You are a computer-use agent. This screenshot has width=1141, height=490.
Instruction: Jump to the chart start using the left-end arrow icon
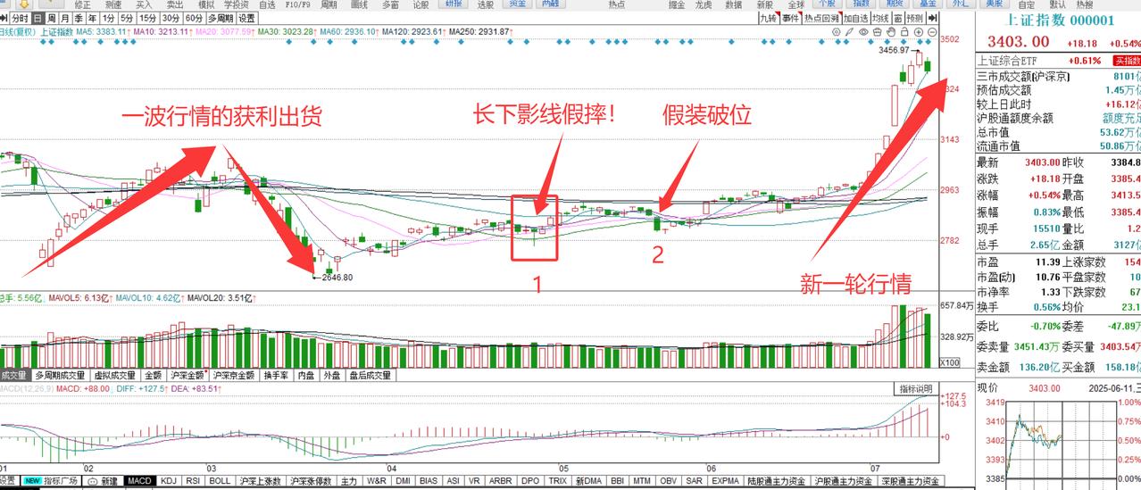(x=4, y=18)
